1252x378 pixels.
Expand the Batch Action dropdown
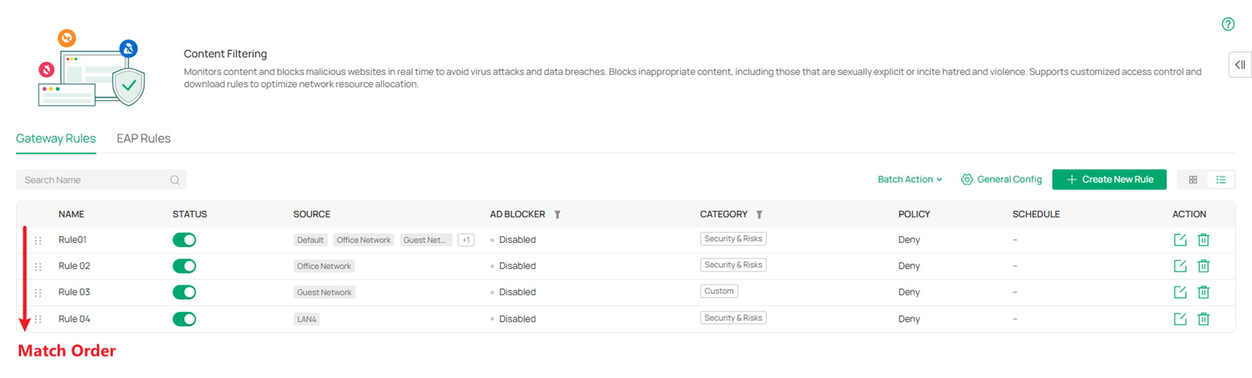pos(910,180)
